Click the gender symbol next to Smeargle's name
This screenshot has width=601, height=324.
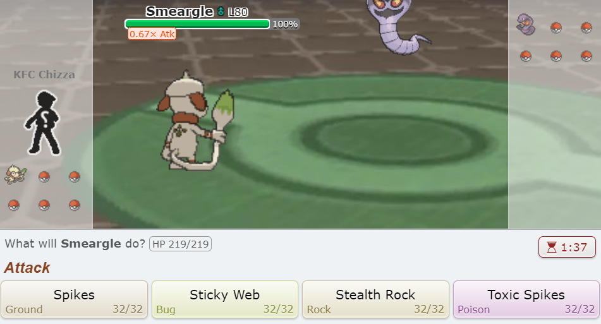[x=221, y=11]
